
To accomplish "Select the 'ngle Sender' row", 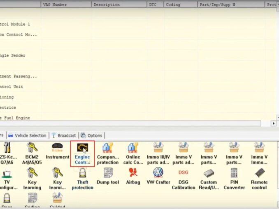I will [x=138, y=55].
